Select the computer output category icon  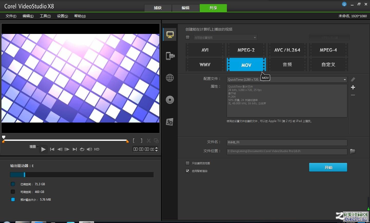[x=170, y=34]
